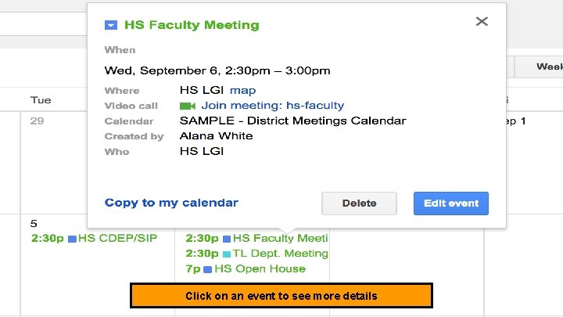
Task: Click date 29 in the calendar grid
Action: (x=38, y=121)
